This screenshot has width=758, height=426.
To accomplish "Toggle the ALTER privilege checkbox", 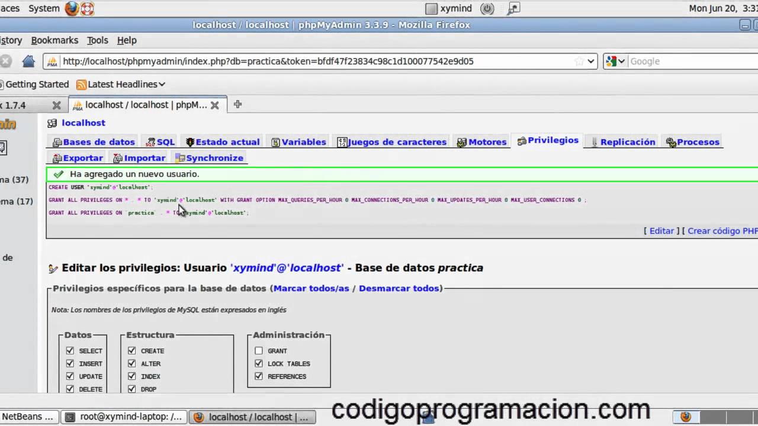I will [131, 363].
